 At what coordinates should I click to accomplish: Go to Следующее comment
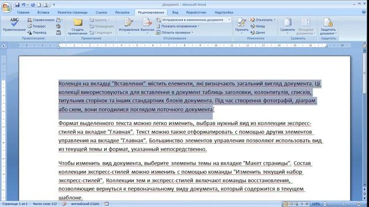100,33
